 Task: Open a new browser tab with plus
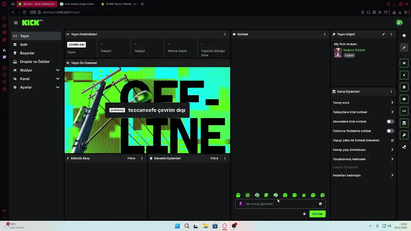(x=143, y=4)
